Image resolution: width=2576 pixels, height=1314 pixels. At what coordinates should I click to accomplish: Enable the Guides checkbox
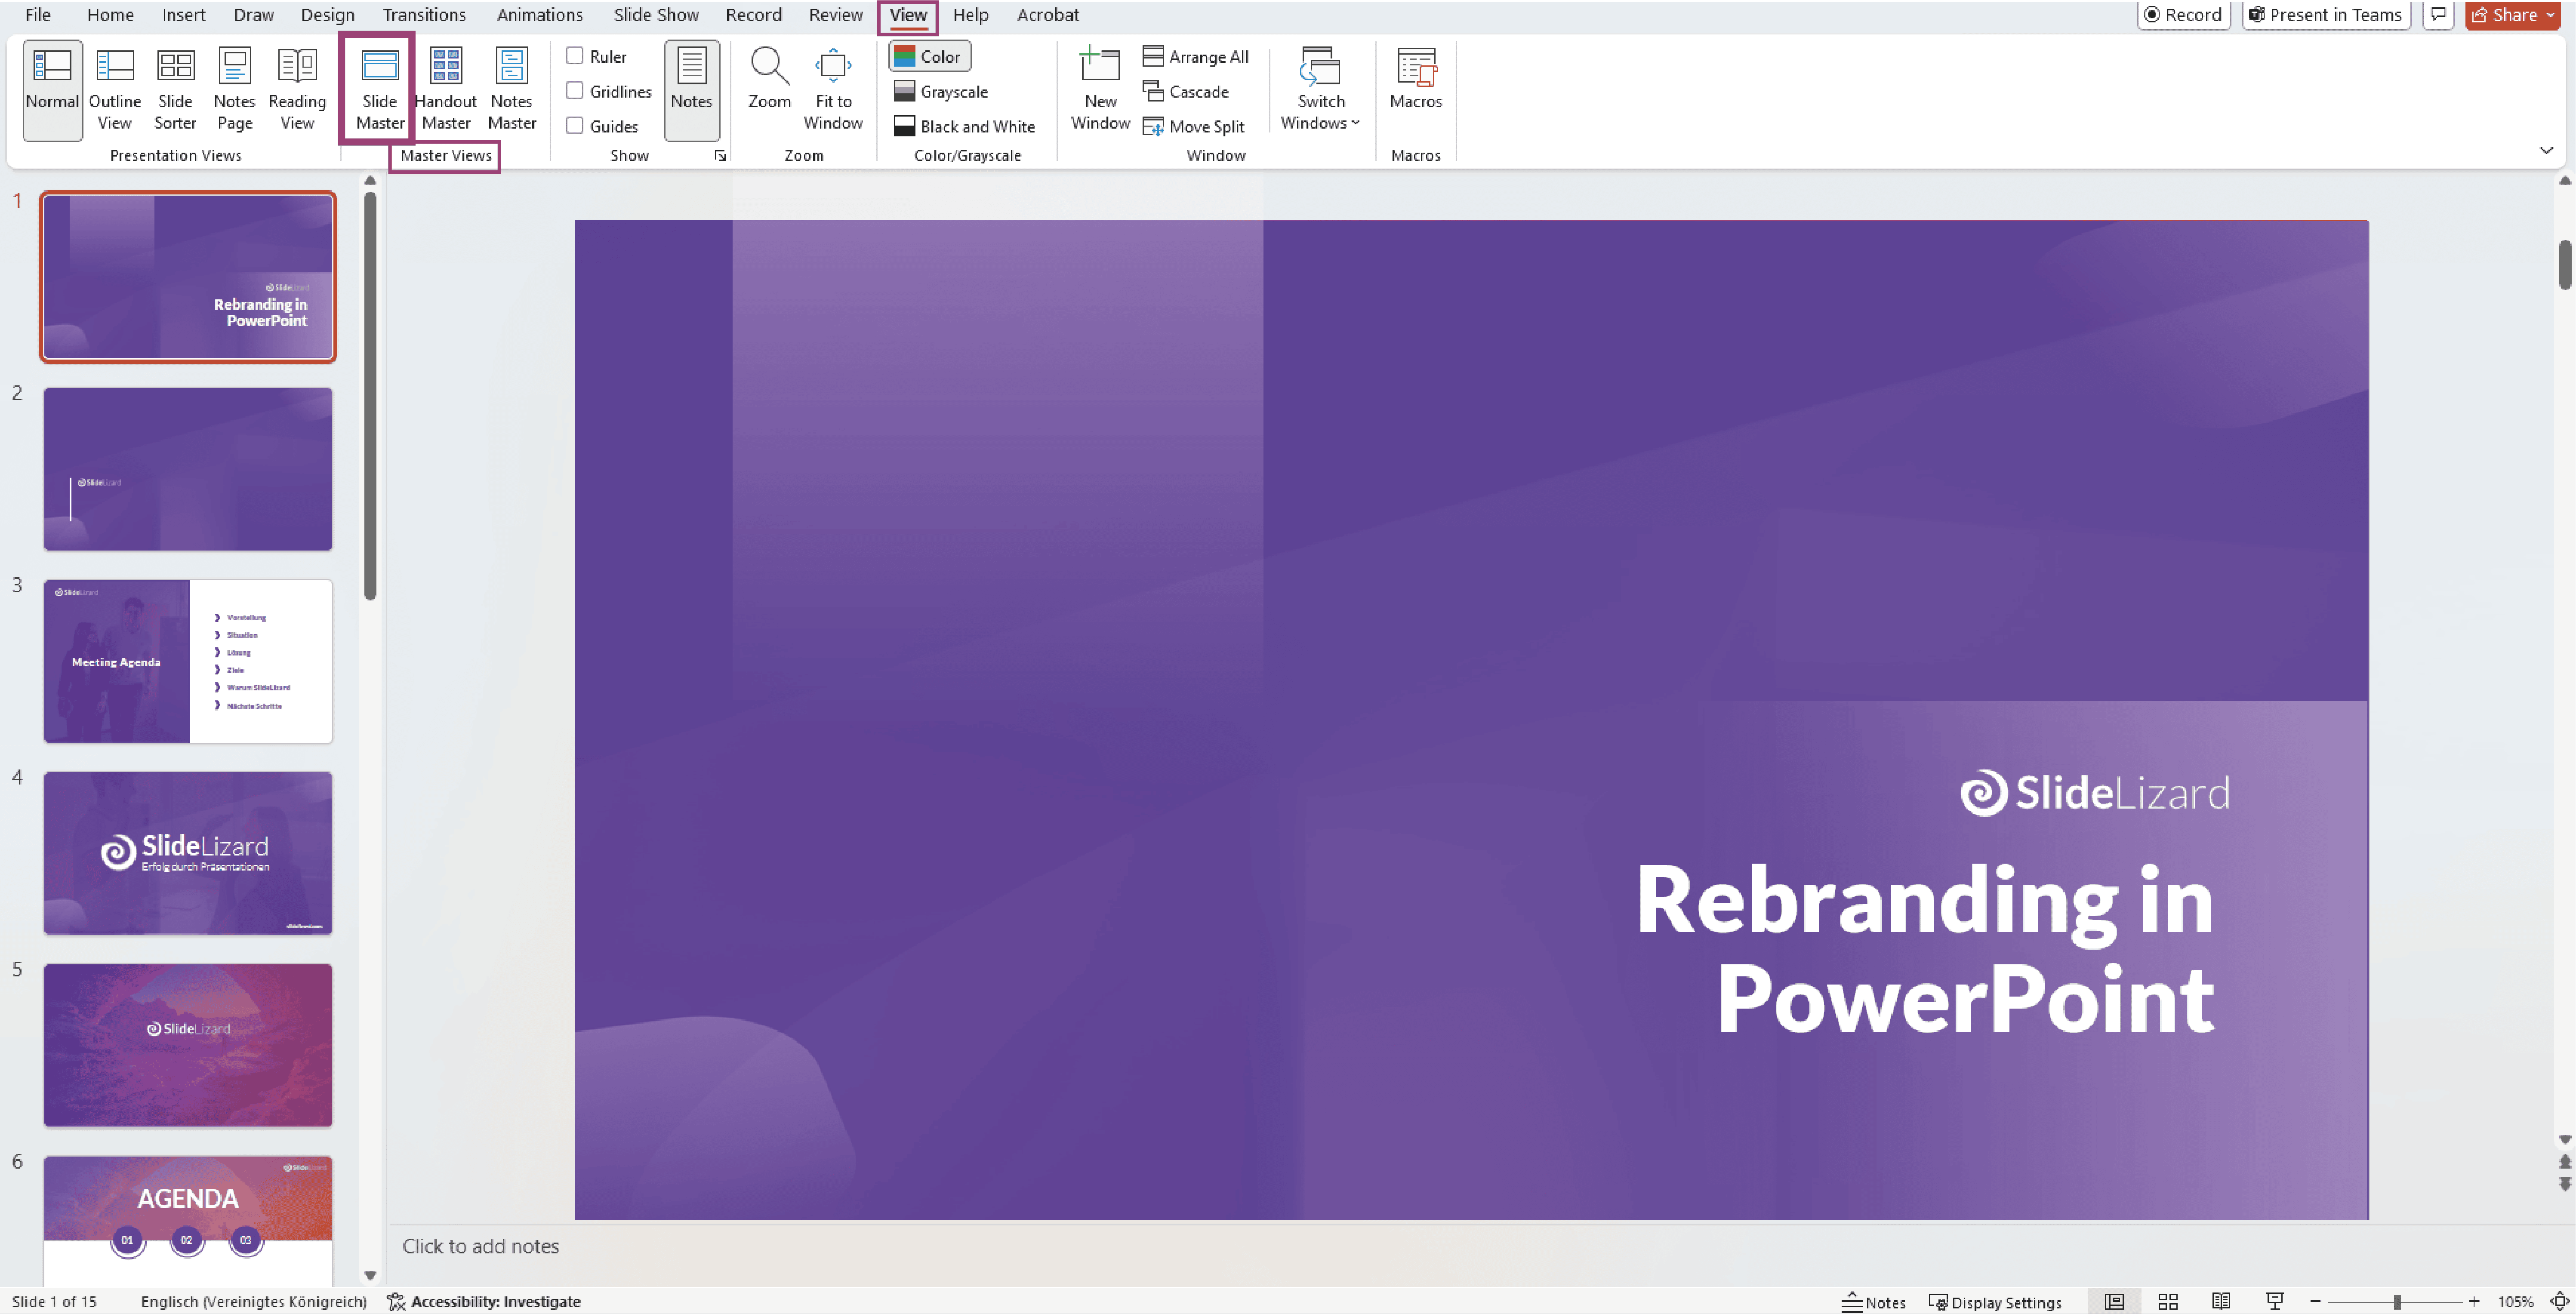click(575, 126)
